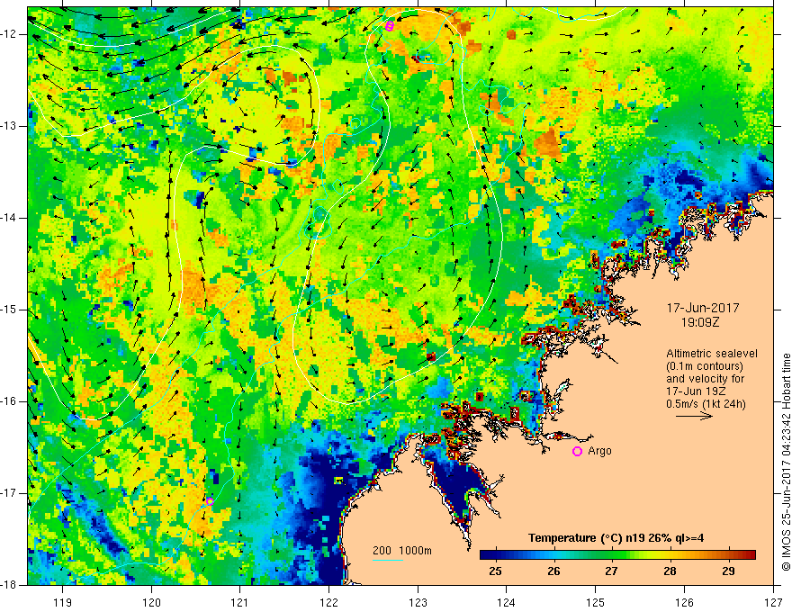Click the longitude 124 axis label
The width and height of the screenshot is (792, 612).
[507, 602]
